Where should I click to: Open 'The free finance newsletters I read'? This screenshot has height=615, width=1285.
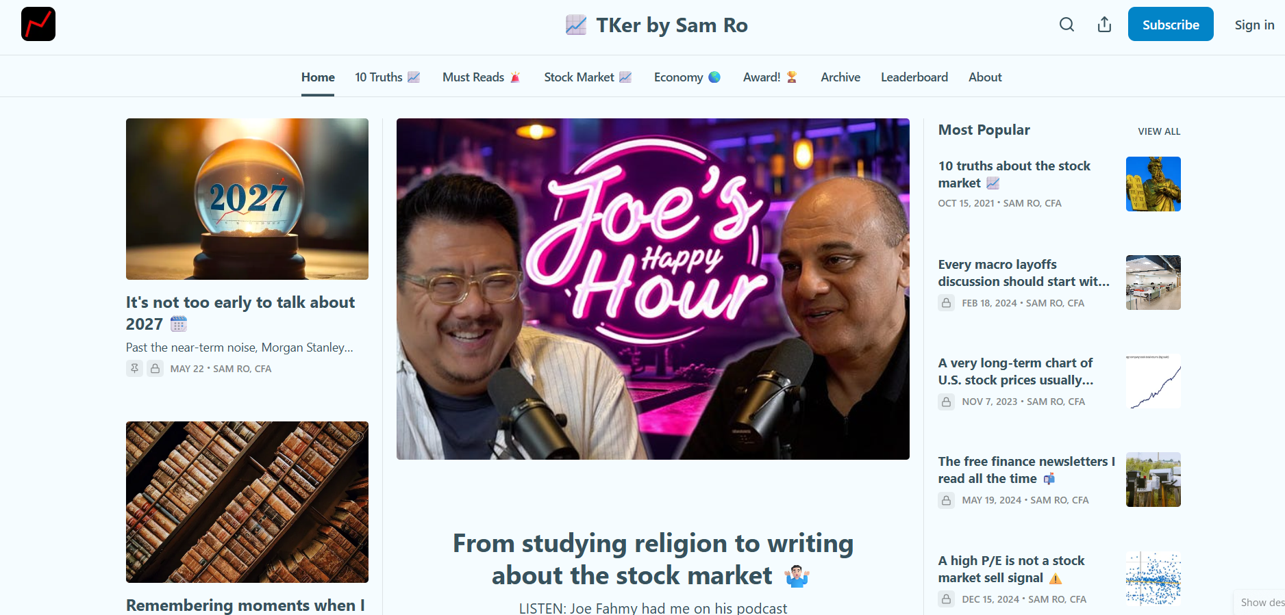pos(1026,470)
